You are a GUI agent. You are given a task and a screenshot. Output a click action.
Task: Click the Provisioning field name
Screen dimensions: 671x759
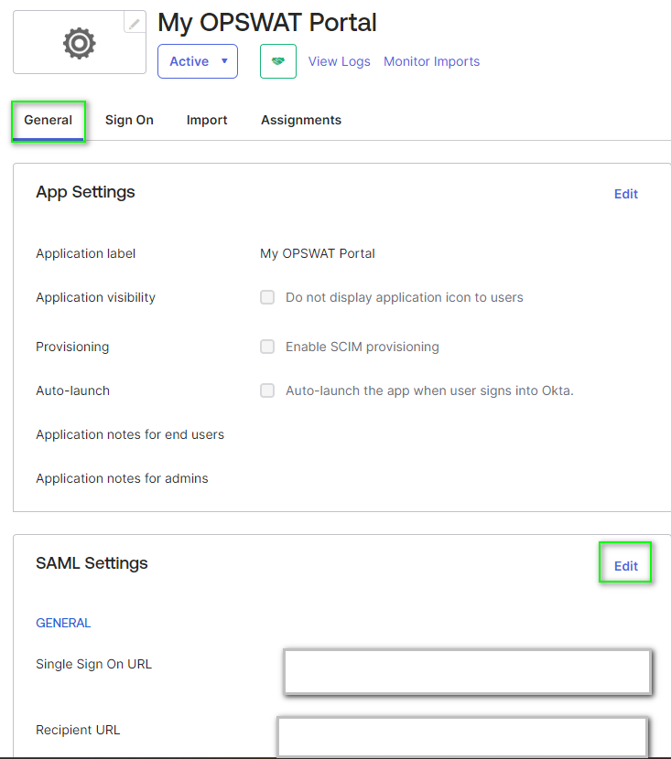click(x=72, y=347)
